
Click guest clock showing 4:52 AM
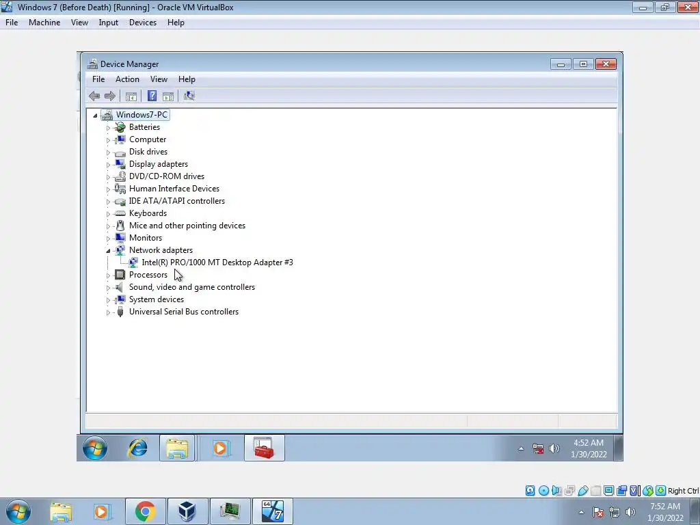[589, 448]
